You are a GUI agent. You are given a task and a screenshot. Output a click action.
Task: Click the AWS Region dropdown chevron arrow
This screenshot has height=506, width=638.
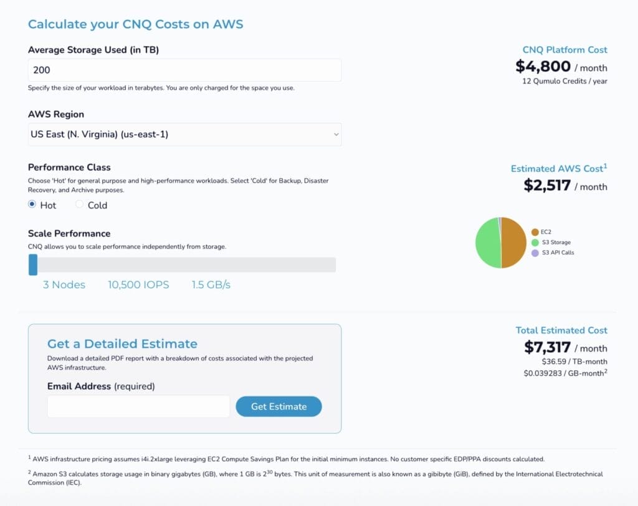(x=336, y=134)
